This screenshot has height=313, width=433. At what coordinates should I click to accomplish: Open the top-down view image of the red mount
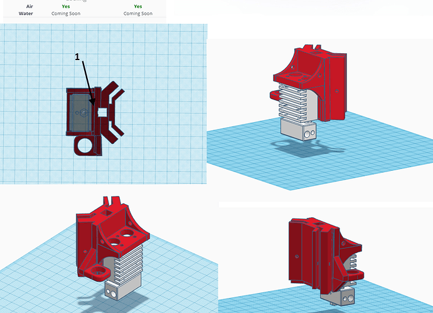pyautogui.click(x=104, y=104)
